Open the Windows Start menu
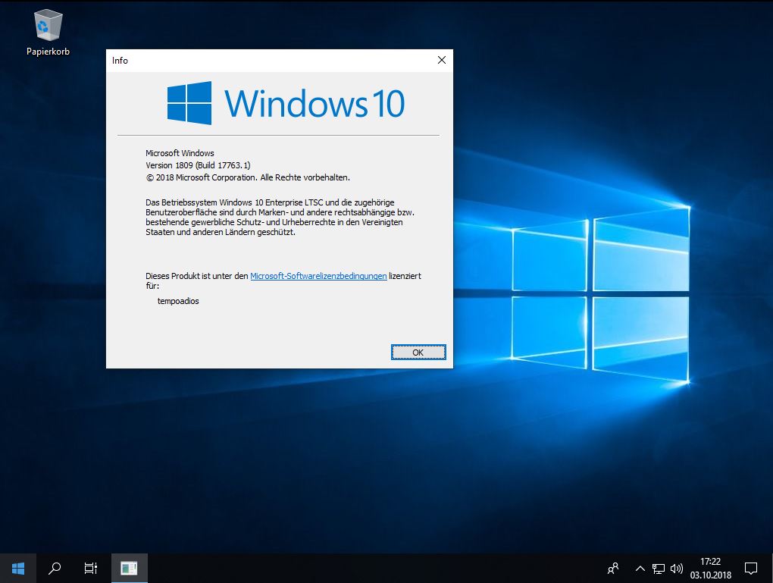 (x=18, y=568)
